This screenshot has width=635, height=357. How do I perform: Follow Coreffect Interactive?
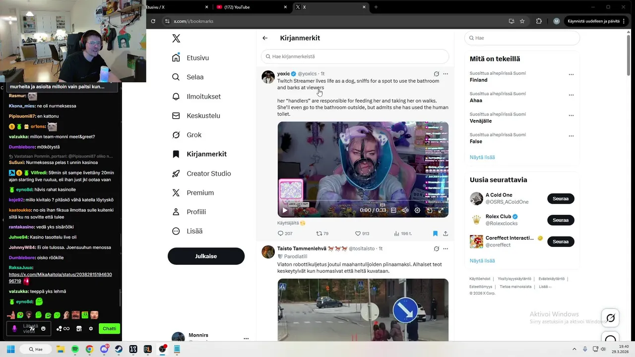(x=561, y=241)
